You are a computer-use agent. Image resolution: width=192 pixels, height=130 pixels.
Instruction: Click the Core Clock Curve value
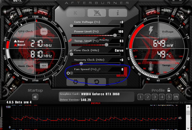click(119, 50)
